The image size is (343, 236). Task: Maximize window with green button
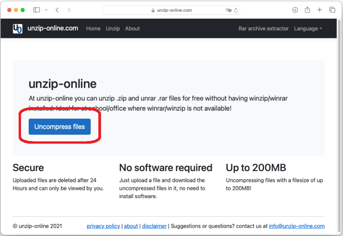point(23,10)
